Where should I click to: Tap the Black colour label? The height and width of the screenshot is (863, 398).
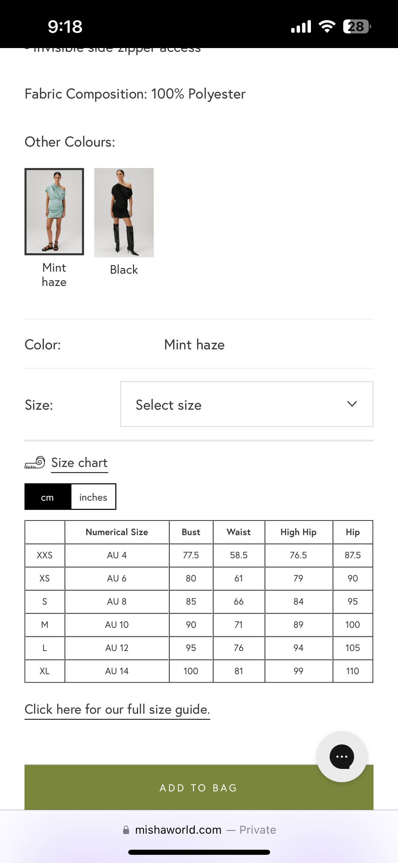point(124,270)
